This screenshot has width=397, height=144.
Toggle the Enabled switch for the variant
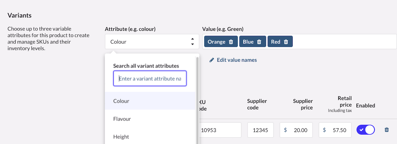pyautogui.click(x=366, y=130)
